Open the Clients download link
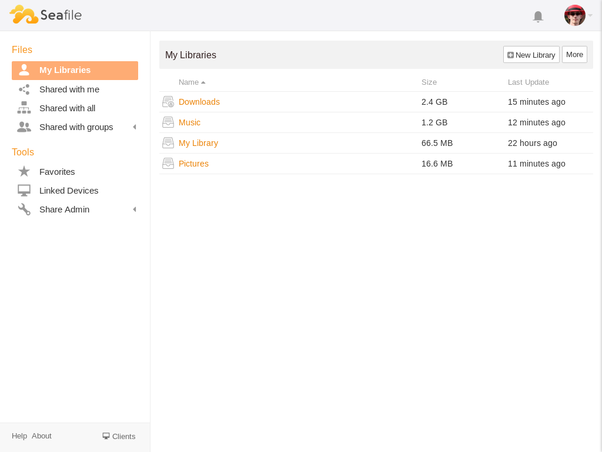The height and width of the screenshot is (452, 602). tap(119, 436)
